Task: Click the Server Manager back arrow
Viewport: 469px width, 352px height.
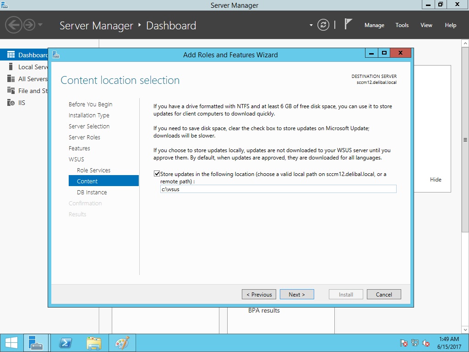Action: coord(14,25)
